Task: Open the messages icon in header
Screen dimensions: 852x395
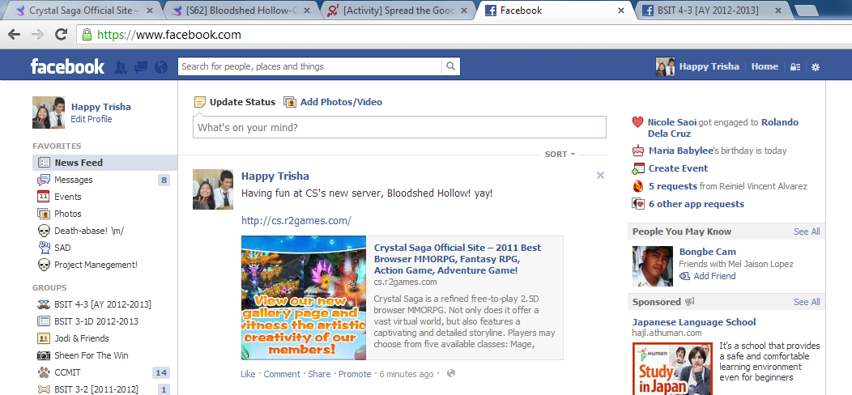Action: point(140,67)
